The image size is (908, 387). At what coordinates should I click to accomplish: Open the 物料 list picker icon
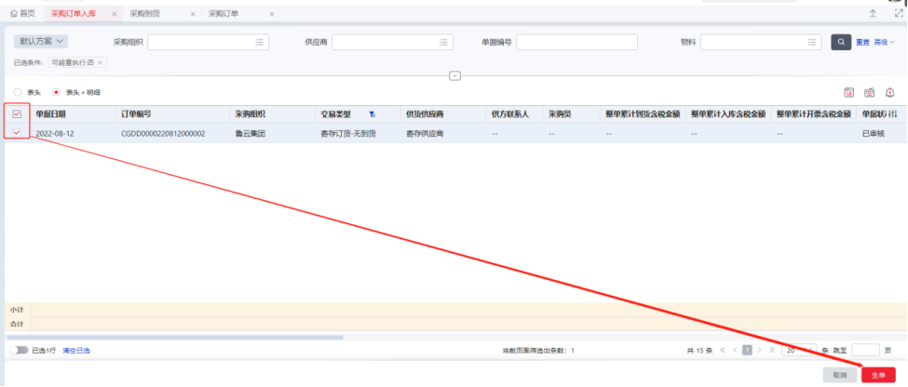coord(813,42)
